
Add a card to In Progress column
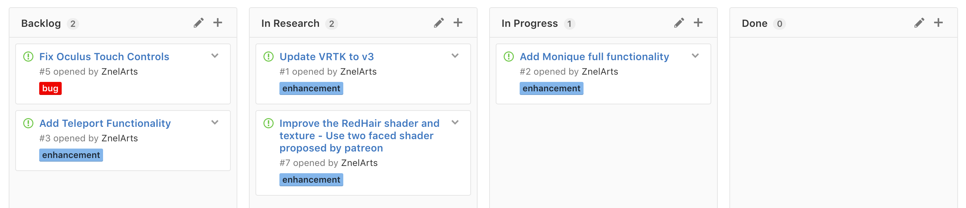pyautogui.click(x=698, y=23)
